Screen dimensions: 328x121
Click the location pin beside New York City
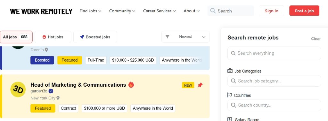click(58, 98)
